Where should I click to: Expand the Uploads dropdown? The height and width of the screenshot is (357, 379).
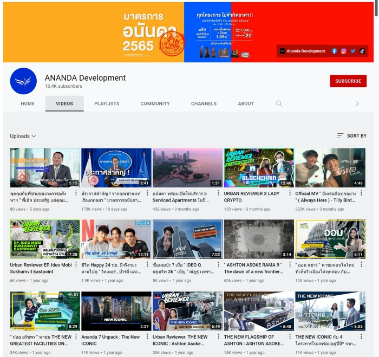23,136
